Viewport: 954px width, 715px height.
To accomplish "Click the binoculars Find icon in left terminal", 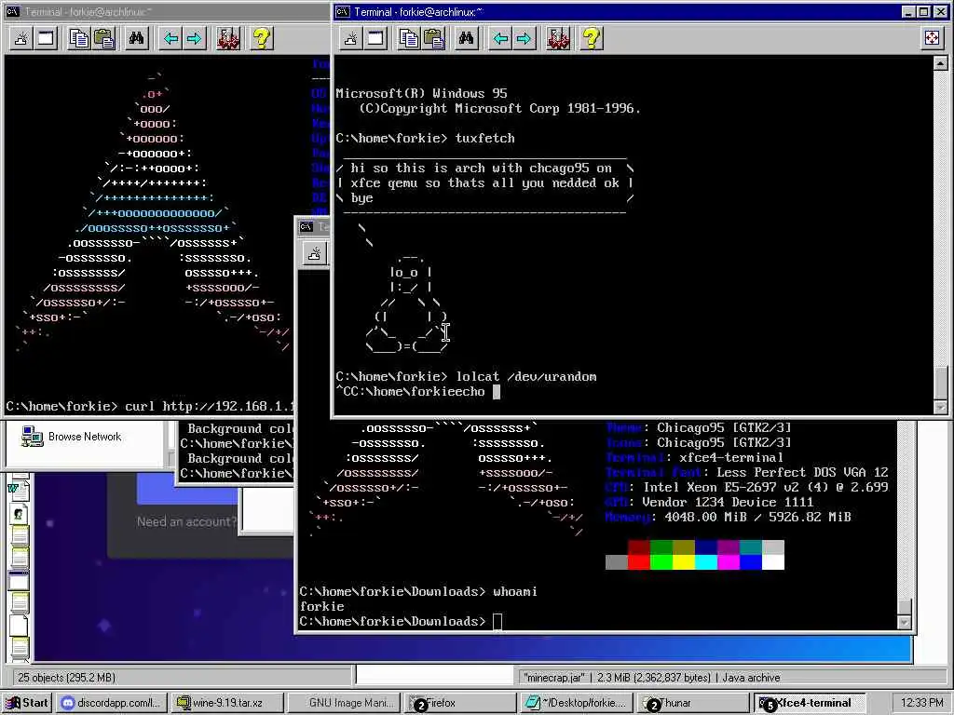I will (136, 39).
